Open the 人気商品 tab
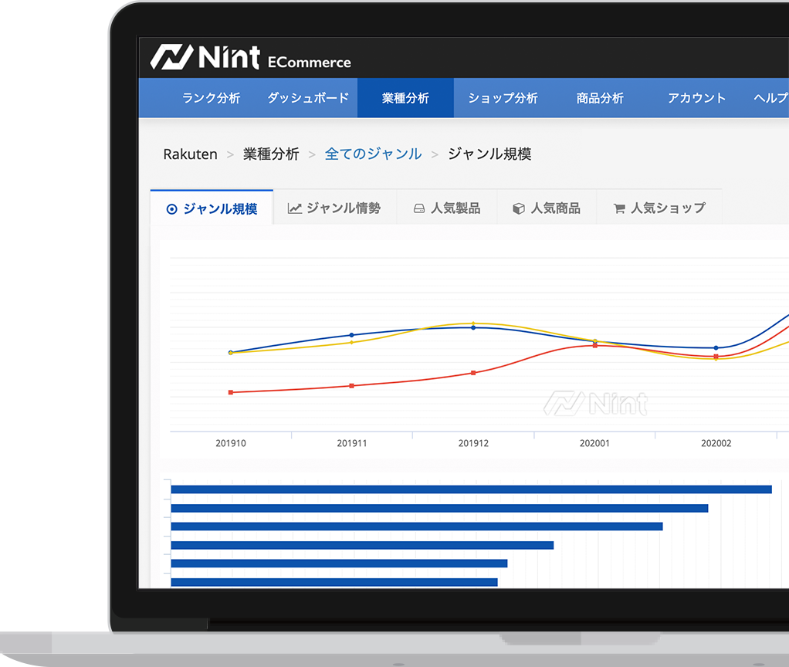Screen dimensions: 789x667 point(547,208)
